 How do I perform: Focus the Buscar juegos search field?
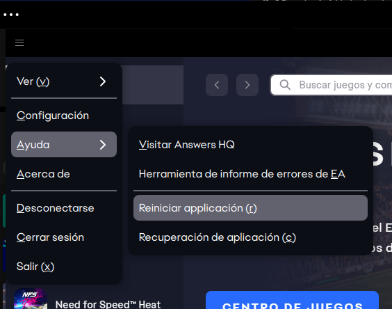pos(332,85)
